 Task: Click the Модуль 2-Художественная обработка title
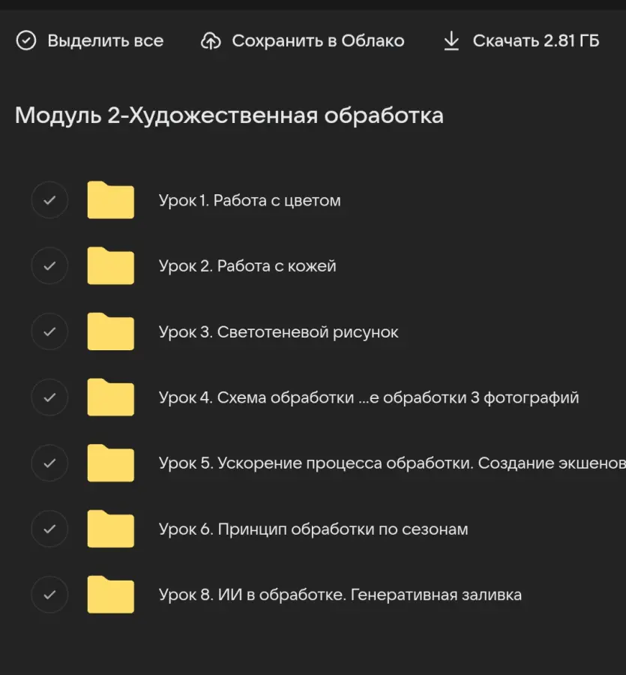point(229,115)
